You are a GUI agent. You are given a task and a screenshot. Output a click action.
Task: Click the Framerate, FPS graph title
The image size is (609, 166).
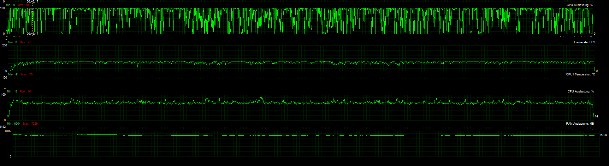coord(584,42)
